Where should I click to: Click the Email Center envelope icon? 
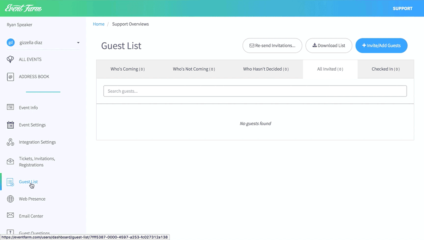10,215
